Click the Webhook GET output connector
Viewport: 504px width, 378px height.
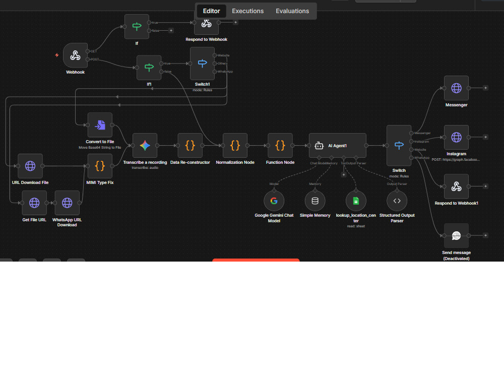(x=87, y=51)
